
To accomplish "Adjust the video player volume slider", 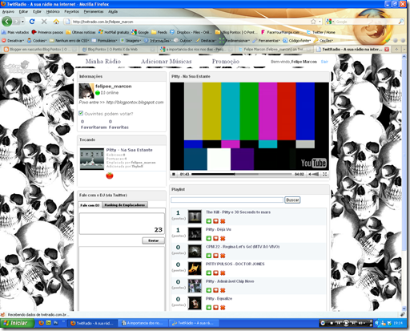I will (316, 174).
